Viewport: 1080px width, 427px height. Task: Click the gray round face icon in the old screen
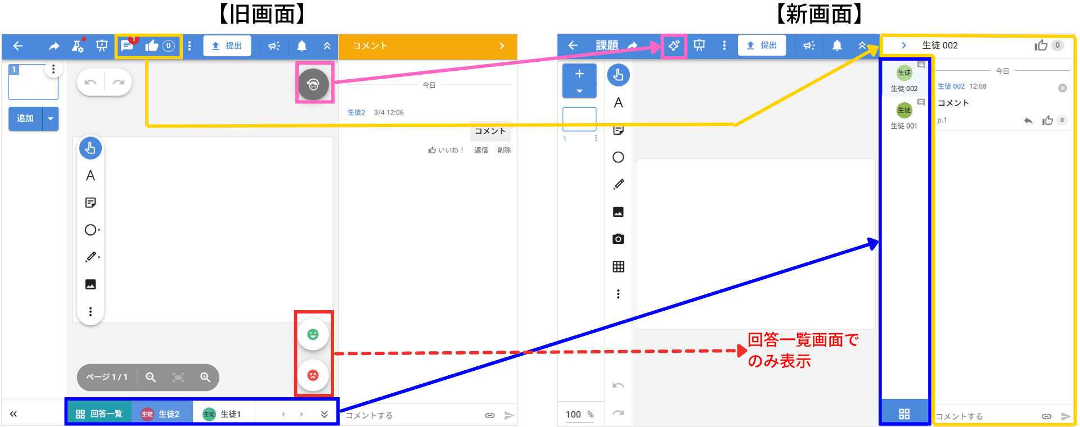(314, 85)
